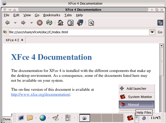Select Manual from the panel popup menu

pos(136,104)
